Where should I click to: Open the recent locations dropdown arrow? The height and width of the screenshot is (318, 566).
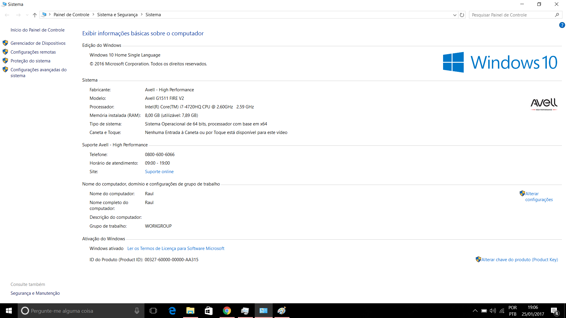[27, 15]
